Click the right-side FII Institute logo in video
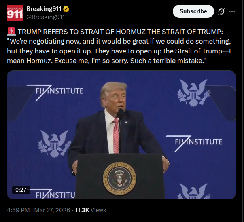Viewport: 244px width, 222px height. 194,144
